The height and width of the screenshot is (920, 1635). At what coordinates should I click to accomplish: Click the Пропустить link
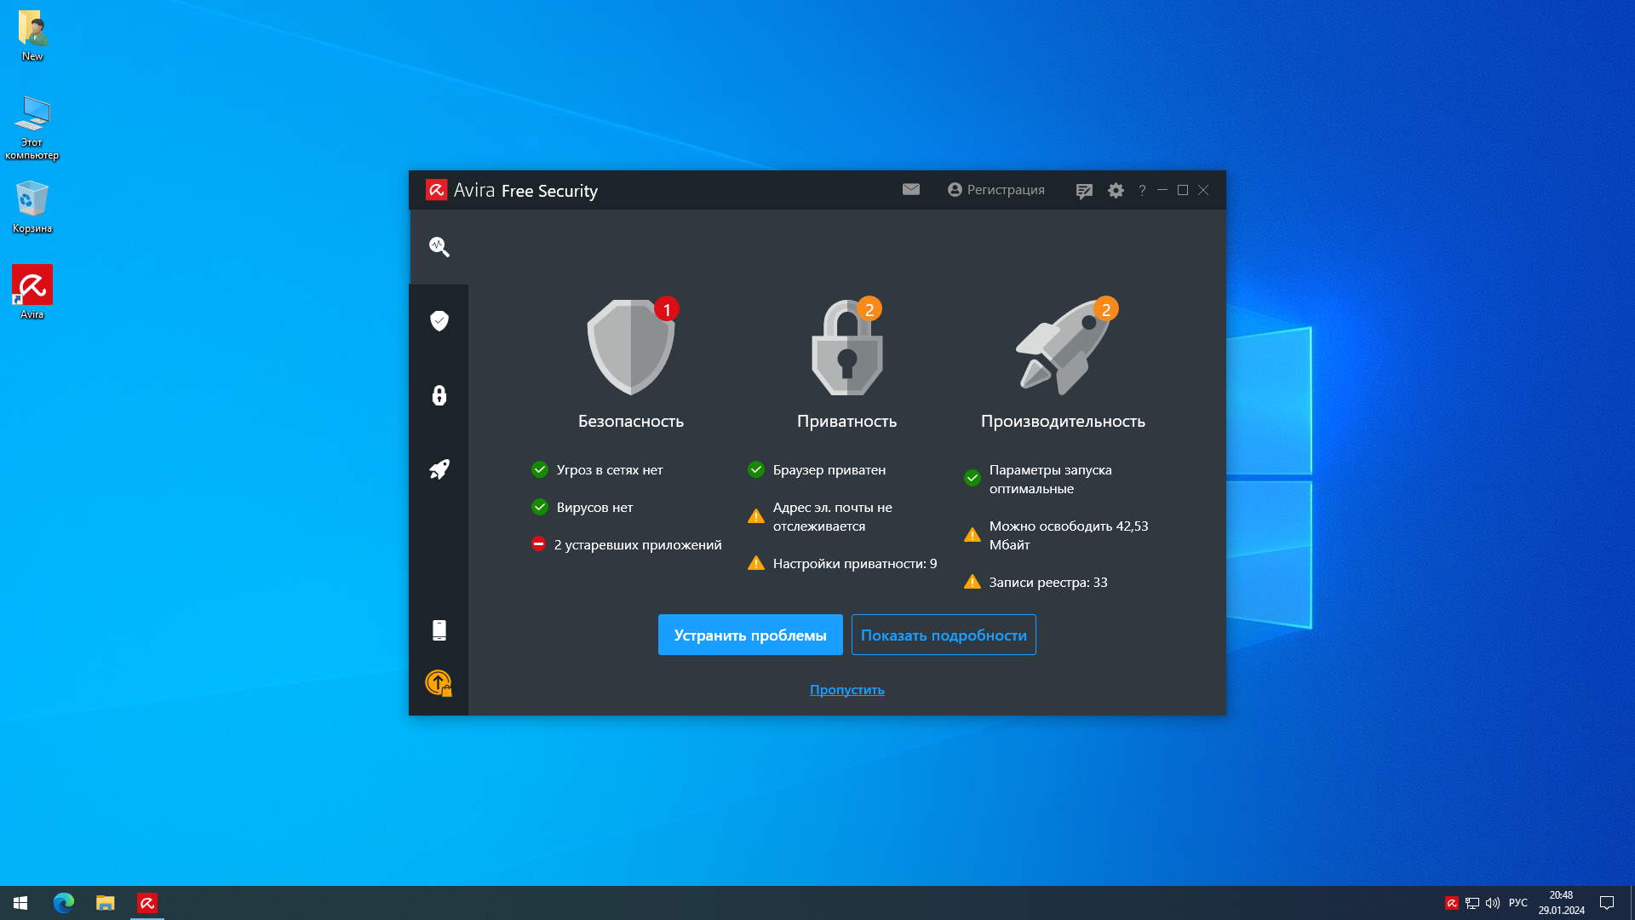(846, 690)
